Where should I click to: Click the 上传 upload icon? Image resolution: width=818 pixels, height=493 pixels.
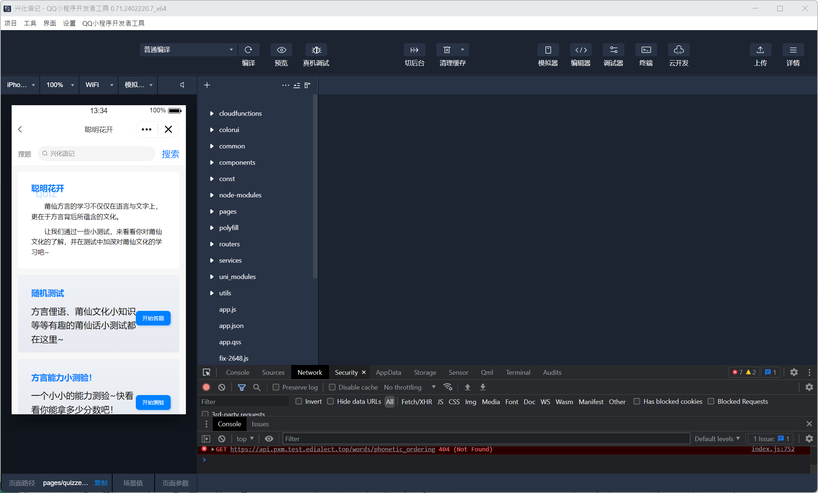click(x=760, y=50)
